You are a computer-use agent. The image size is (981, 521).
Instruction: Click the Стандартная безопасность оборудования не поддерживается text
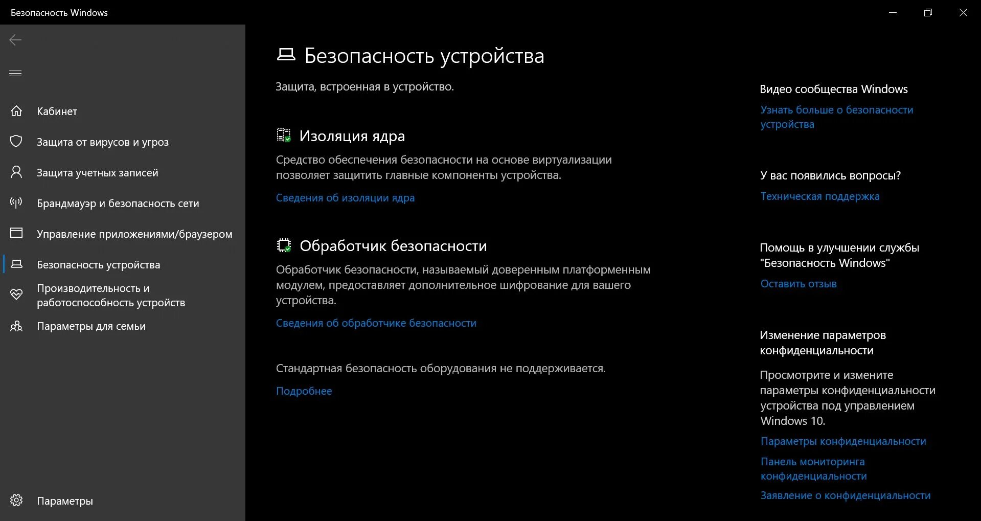pyautogui.click(x=441, y=368)
